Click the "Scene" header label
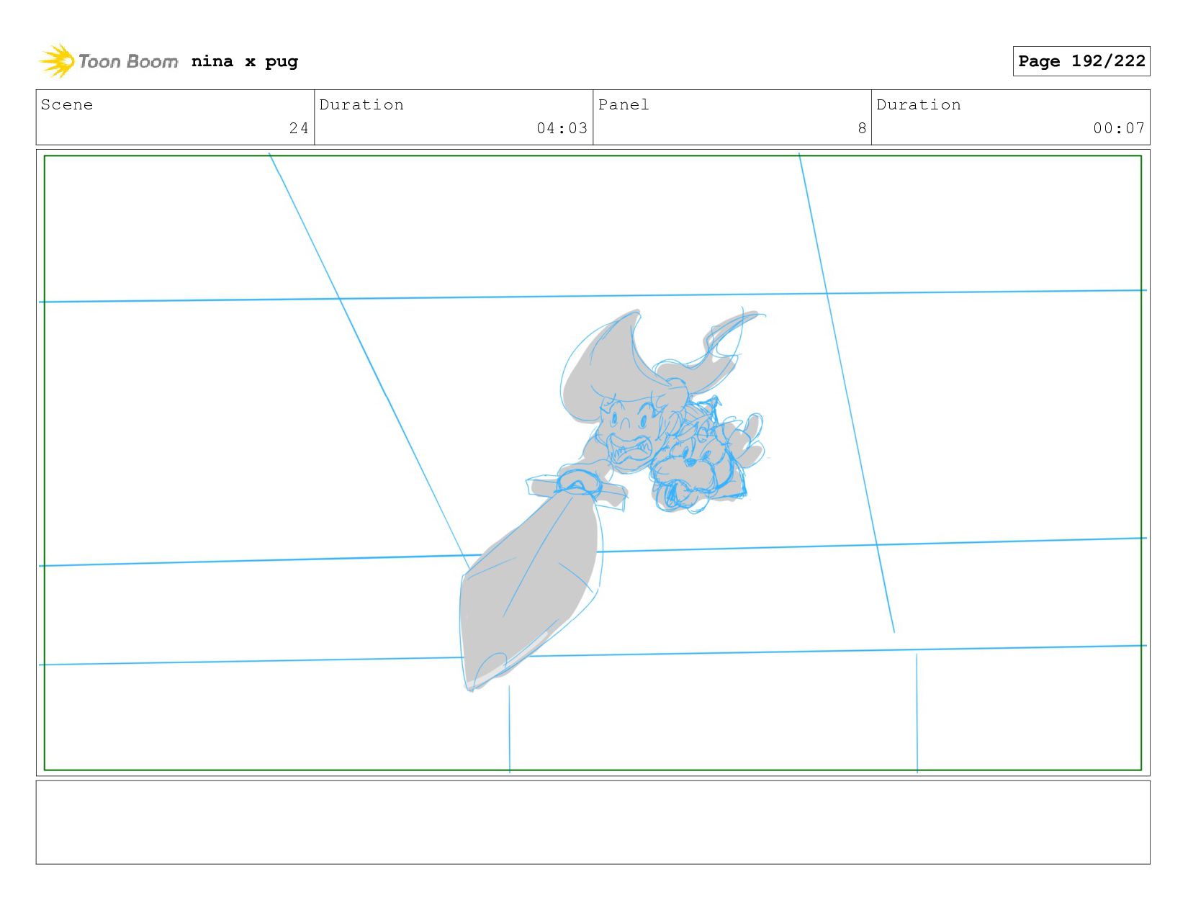 point(67,104)
